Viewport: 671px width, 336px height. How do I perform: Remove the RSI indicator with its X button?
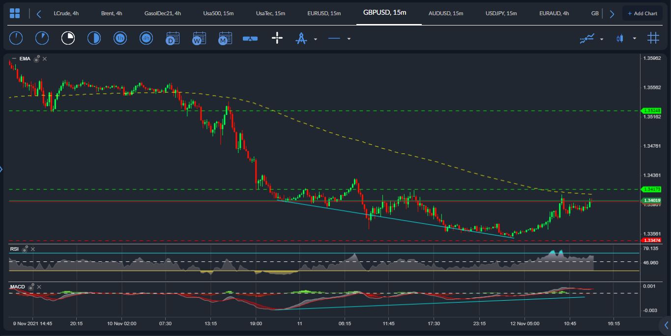coord(32,249)
